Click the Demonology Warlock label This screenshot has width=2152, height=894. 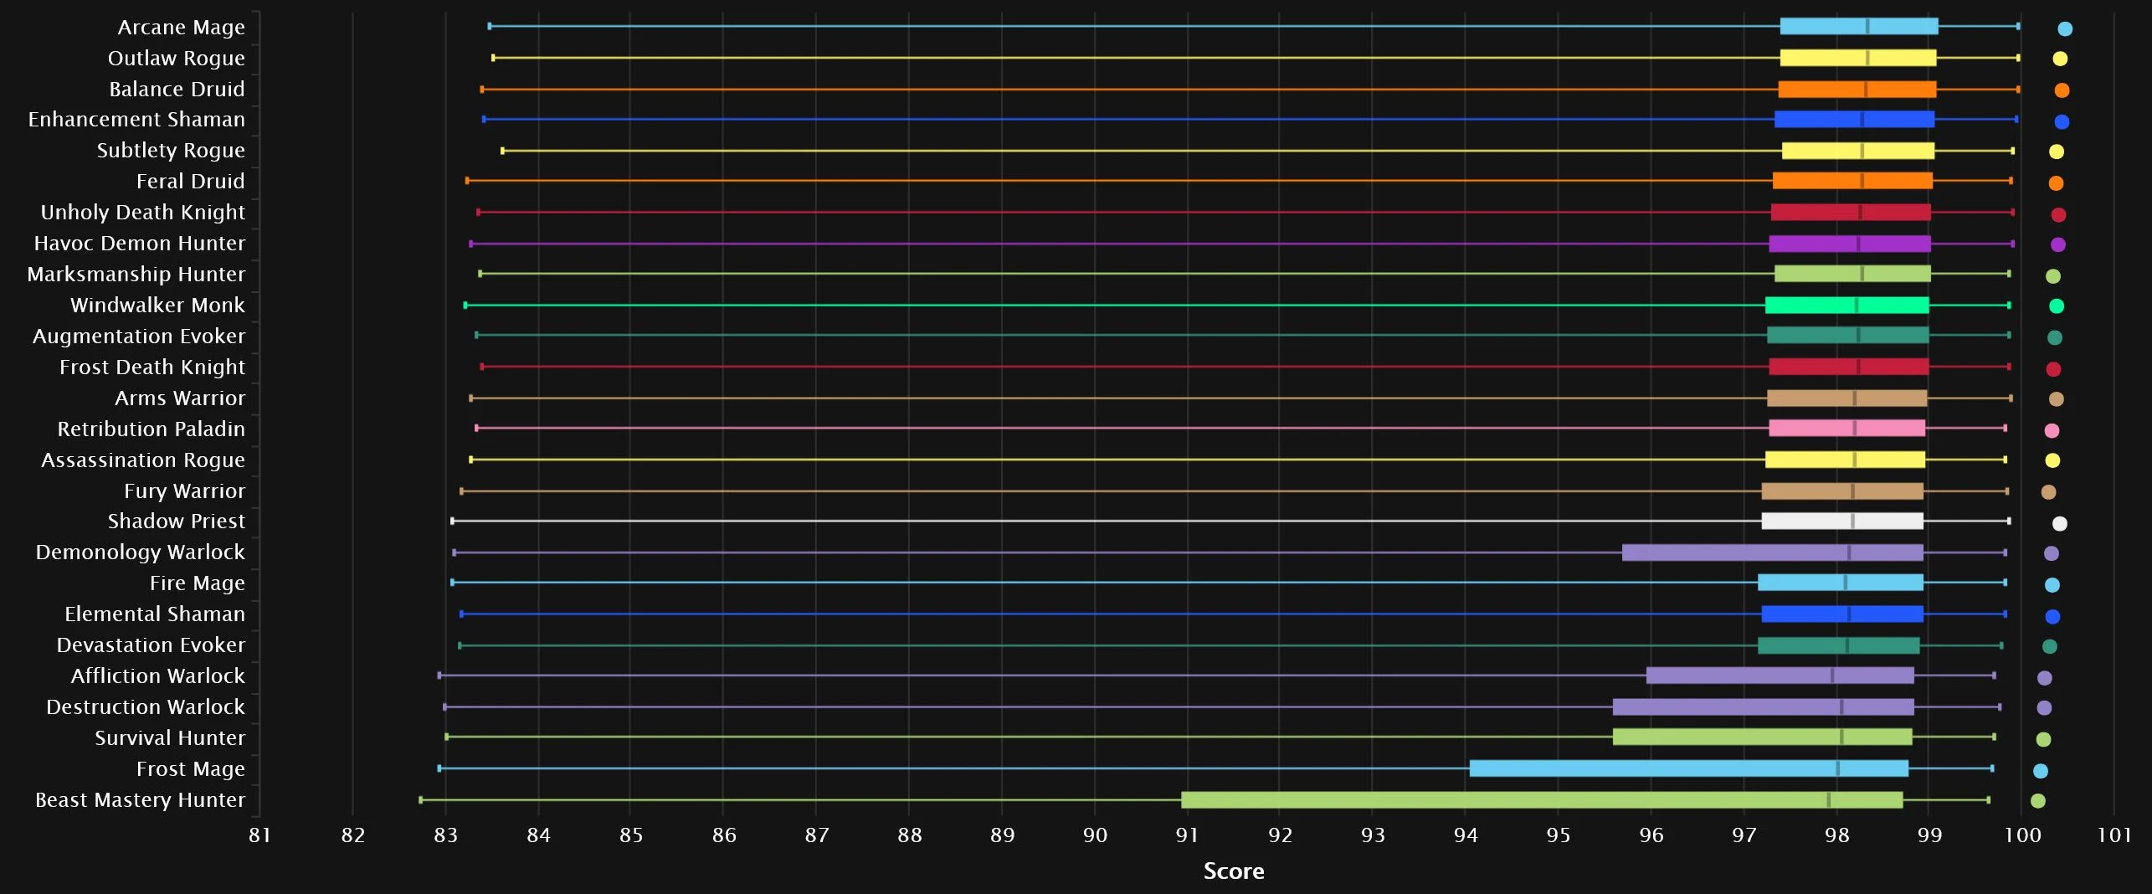pyautogui.click(x=141, y=552)
